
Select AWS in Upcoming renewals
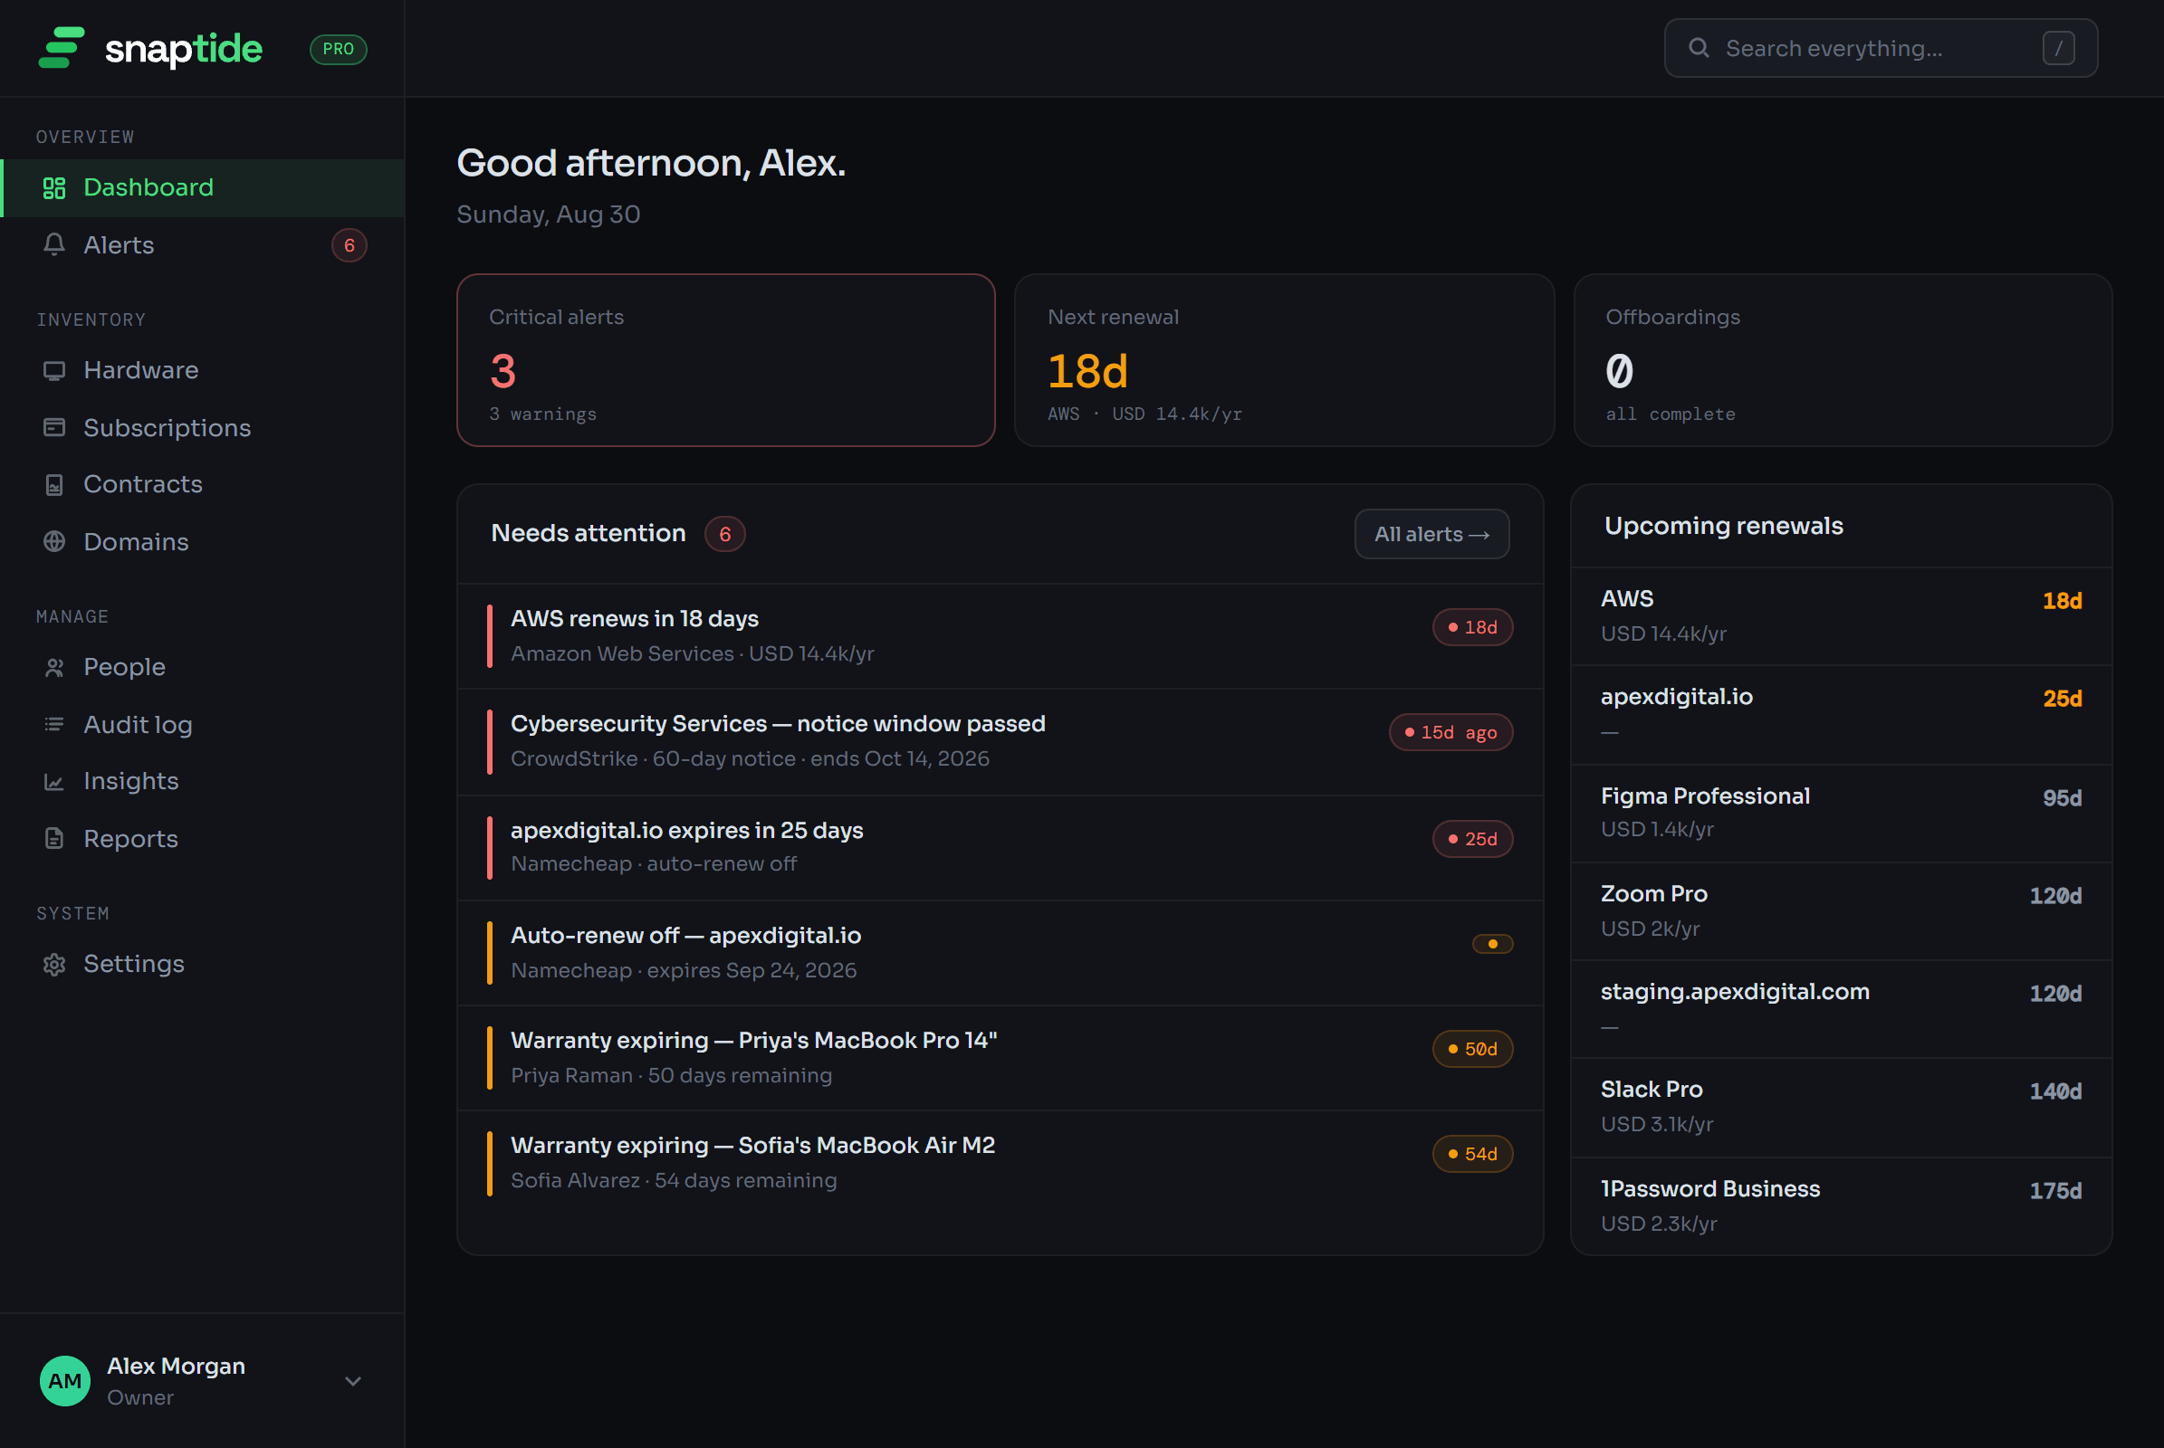click(x=1841, y=616)
